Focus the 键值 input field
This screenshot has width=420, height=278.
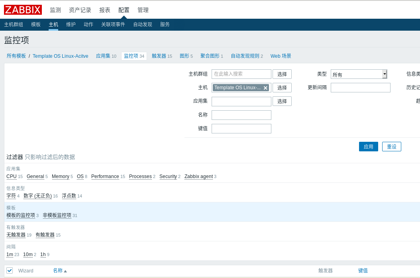point(241,129)
